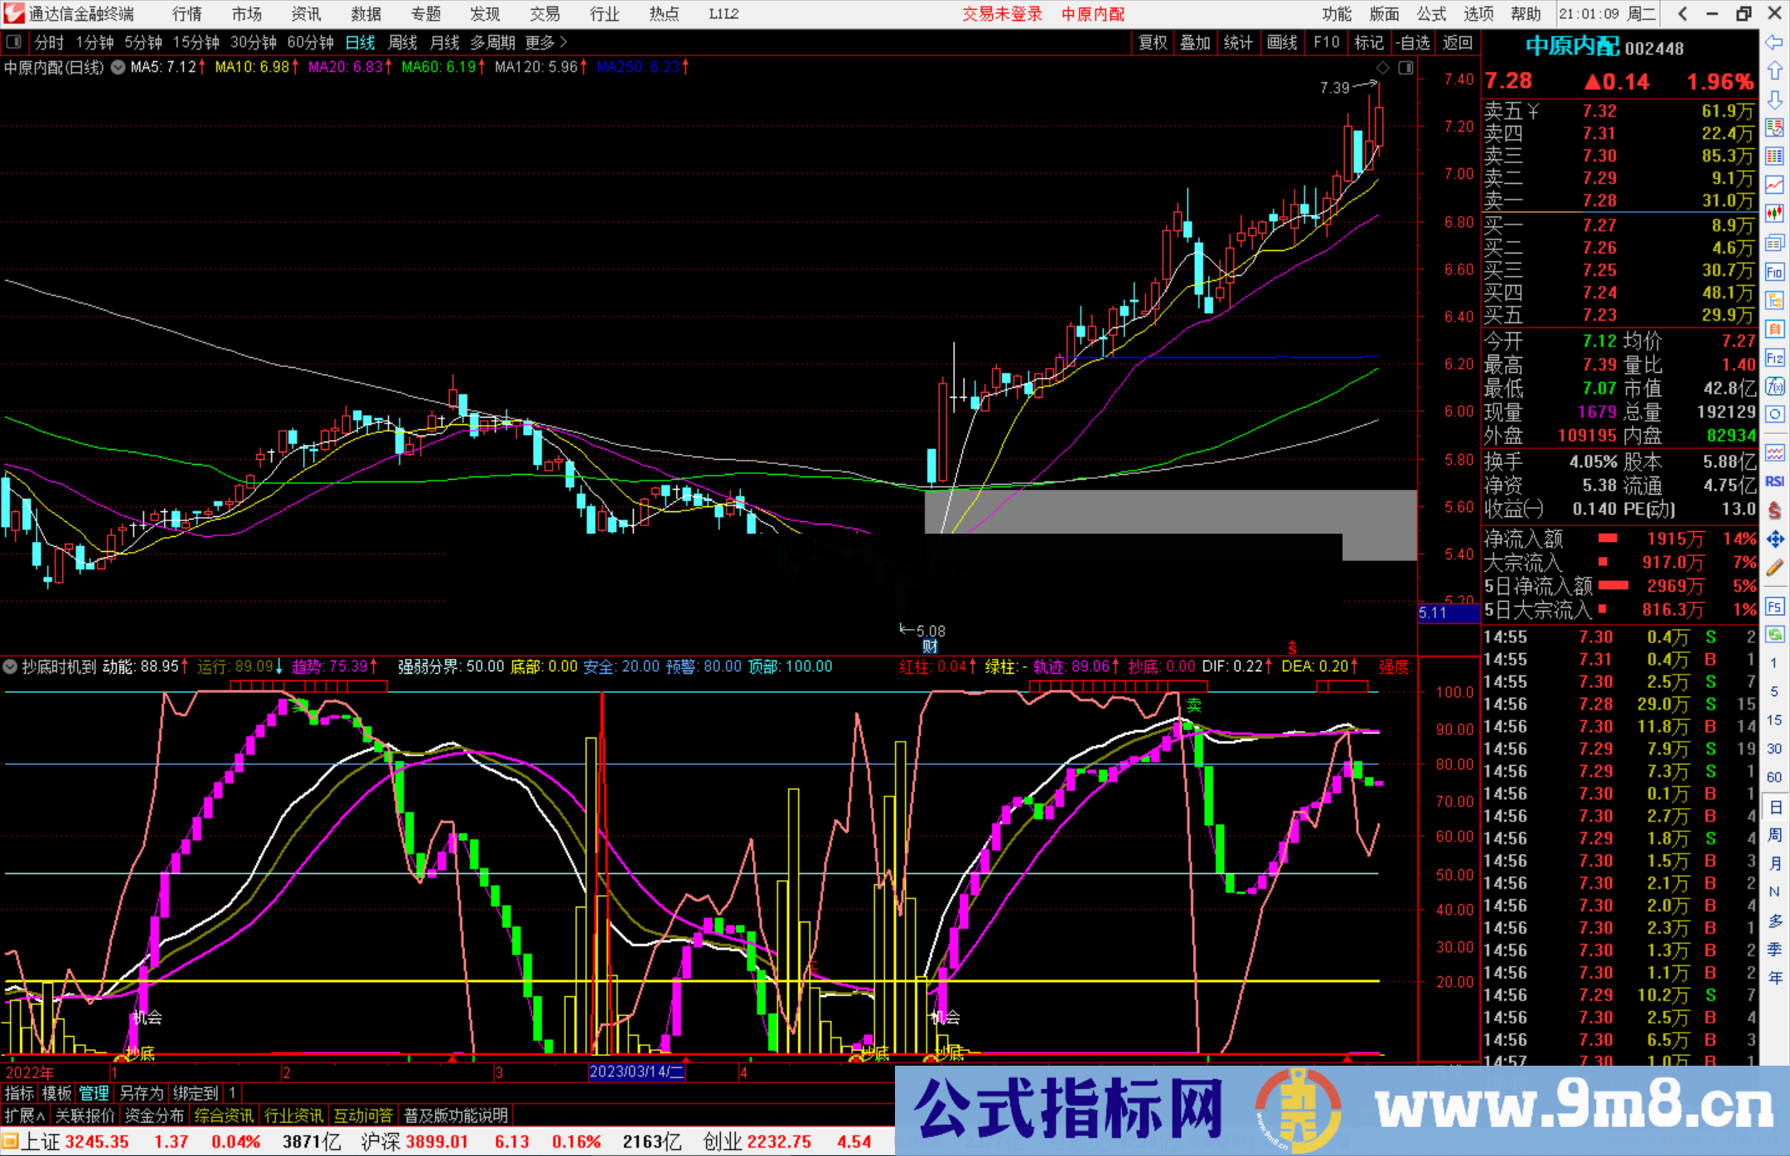The width and height of the screenshot is (1790, 1156).
Task: Open the F10 company info sidebar icon
Action: click(x=1774, y=272)
